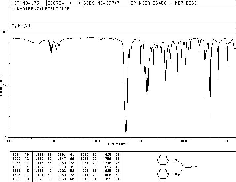Select the 756 wavenumber in peak table

point(108,159)
